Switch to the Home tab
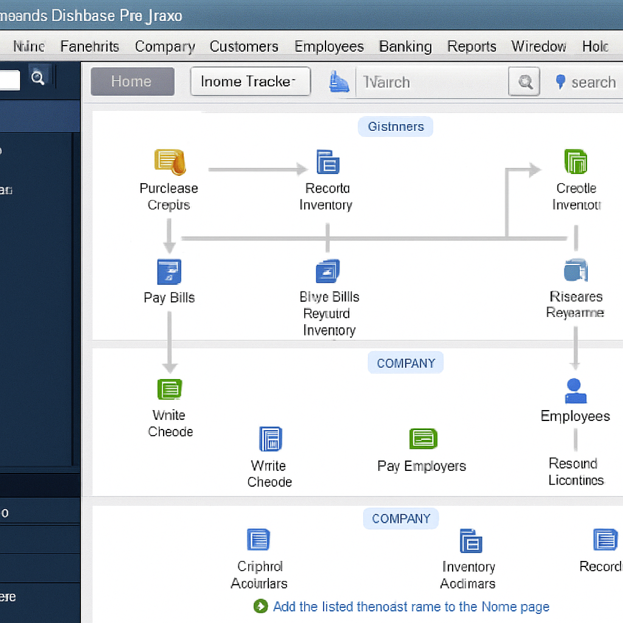 pyautogui.click(x=132, y=82)
